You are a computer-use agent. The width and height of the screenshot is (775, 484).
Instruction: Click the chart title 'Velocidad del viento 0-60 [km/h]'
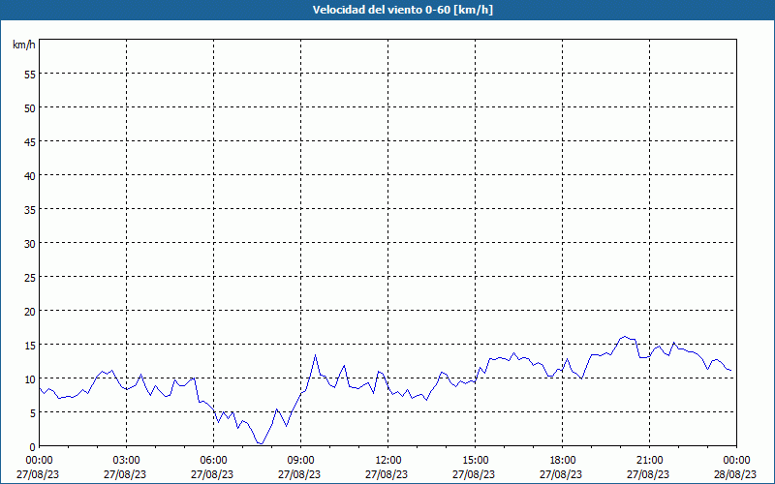tap(402, 10)
